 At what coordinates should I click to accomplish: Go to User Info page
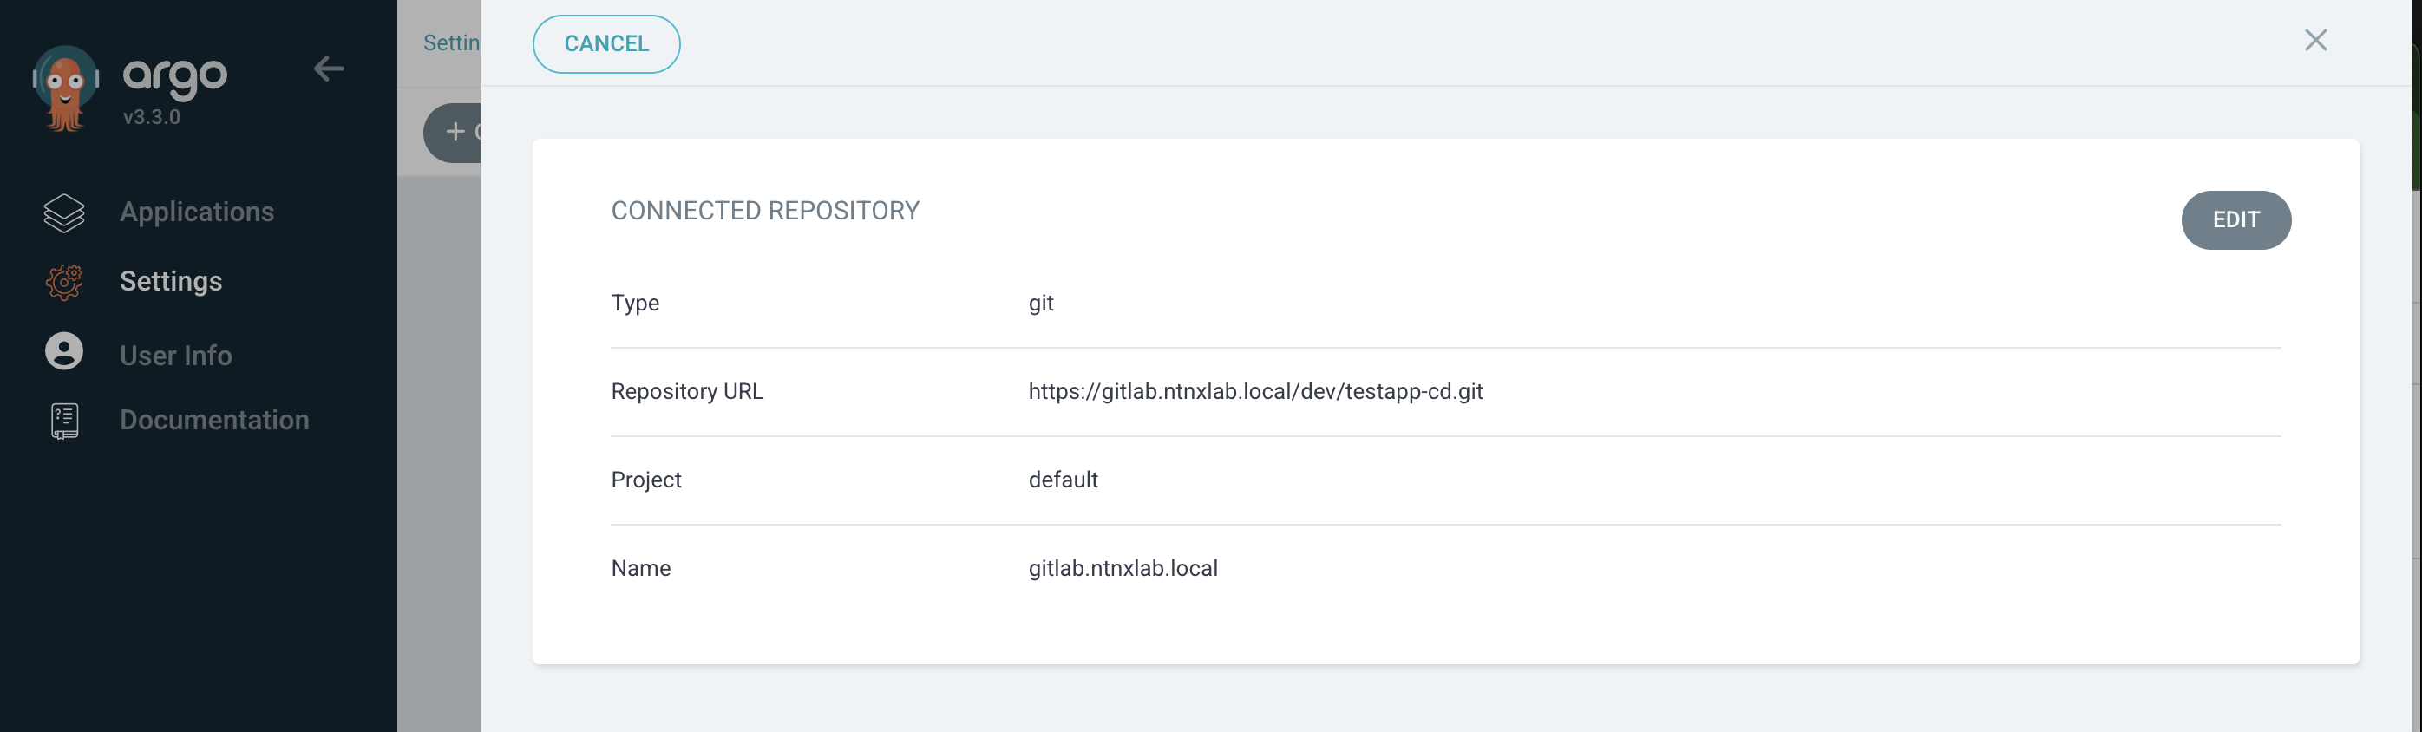click(176, 356)
